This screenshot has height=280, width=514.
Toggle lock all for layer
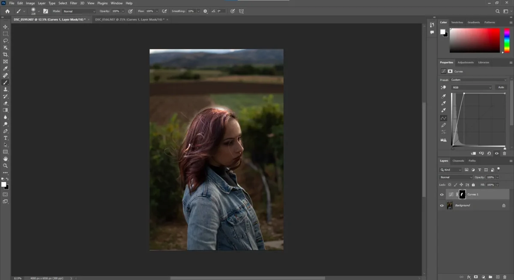[x=473, y=185]
